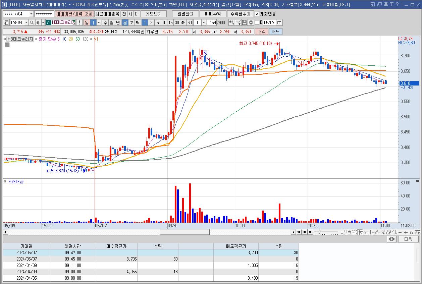Click the date input field 05/07
The height and width of the screenshot is (284, 422).
269,22
